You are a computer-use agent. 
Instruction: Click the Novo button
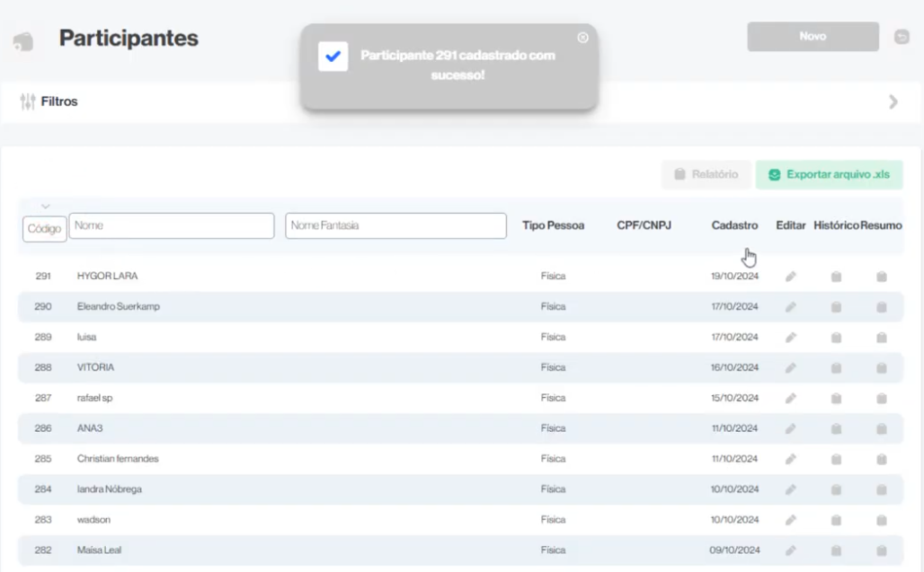click(813, 37)
